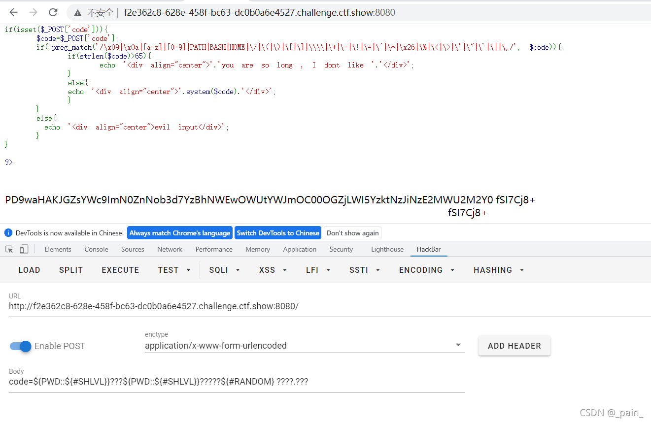Click Switch DevTools to Chinese button

(278, 233)
